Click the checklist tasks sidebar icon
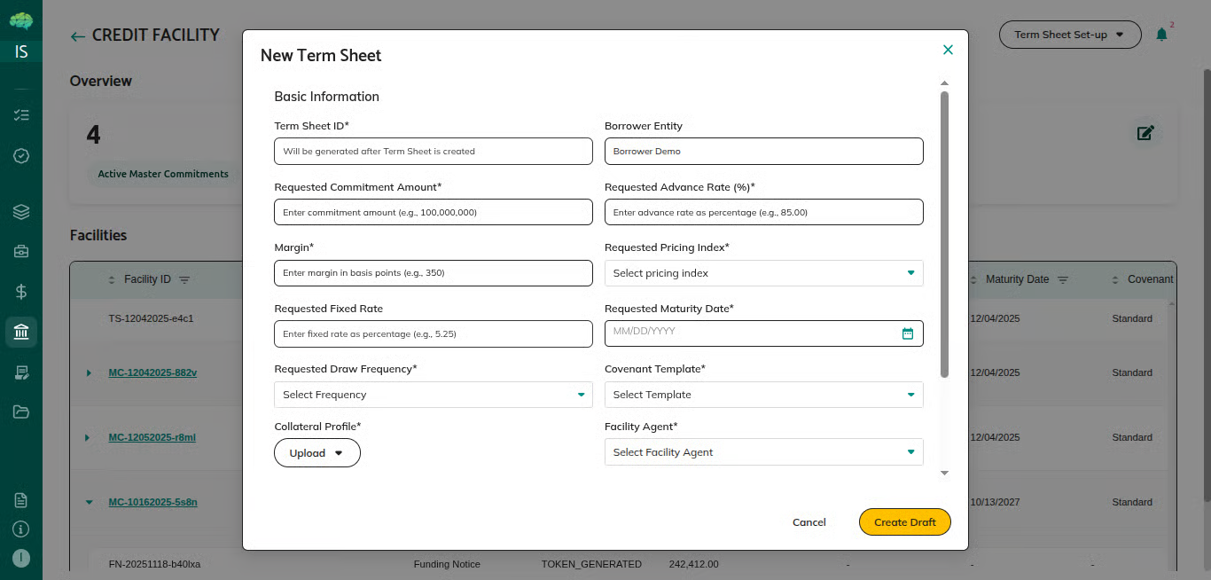Viewport: 1211px width, 580px height. pos(21,115)
